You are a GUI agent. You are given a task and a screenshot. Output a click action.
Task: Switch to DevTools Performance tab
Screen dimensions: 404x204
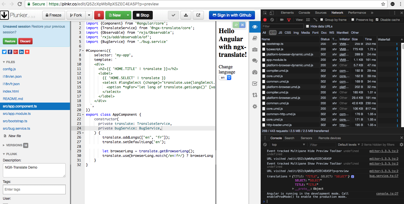(x=357, y=13)
